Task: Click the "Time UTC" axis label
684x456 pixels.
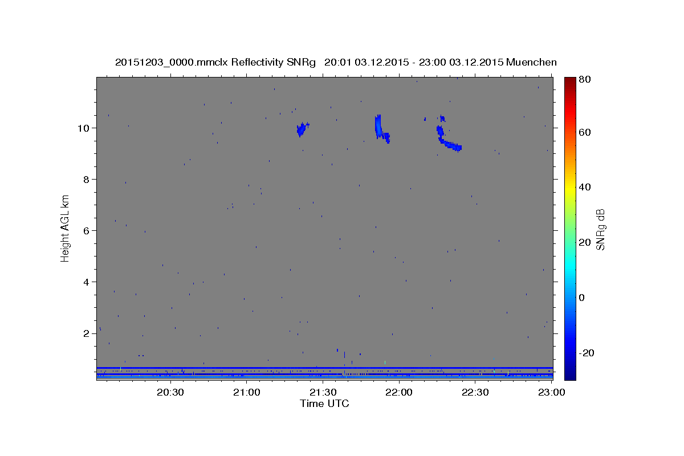Action: [324, 404]
